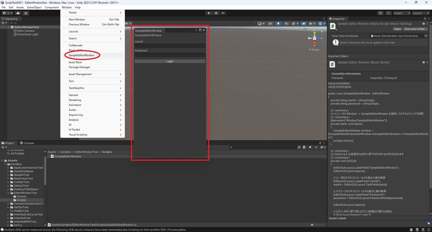Click the account avatar icon
The width and height of the screenshot is (432, 232).
point(4,13)
